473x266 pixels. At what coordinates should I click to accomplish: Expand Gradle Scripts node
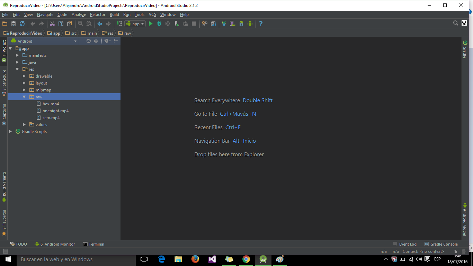point(10,132)
